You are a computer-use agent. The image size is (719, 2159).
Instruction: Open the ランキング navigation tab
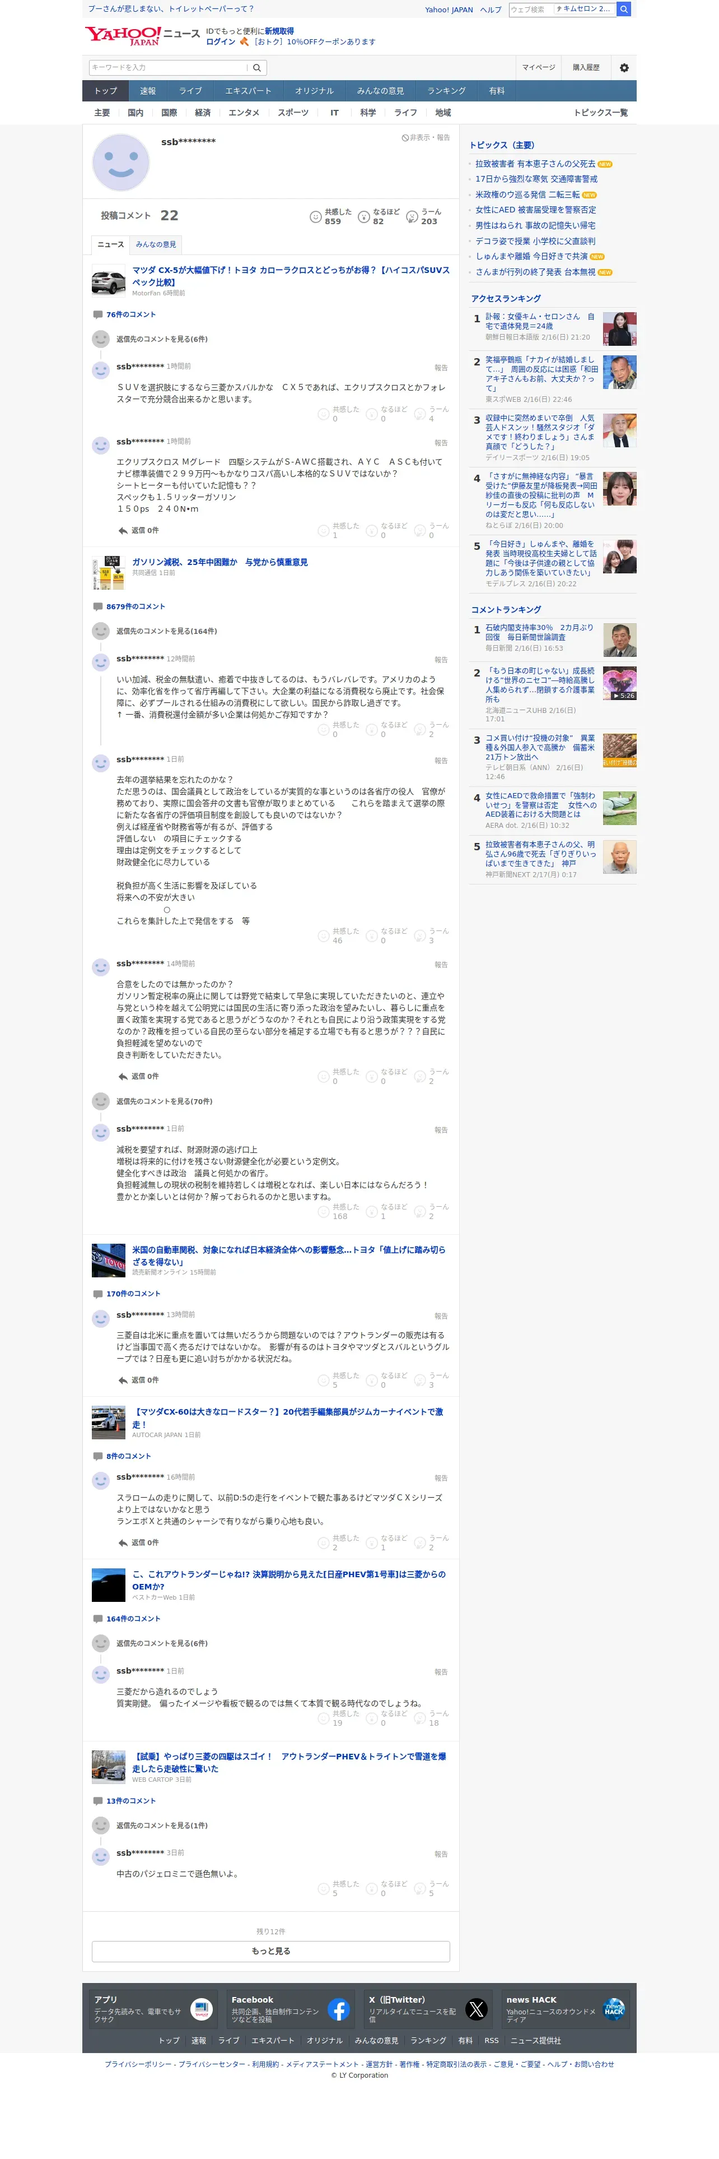[446, 90]
